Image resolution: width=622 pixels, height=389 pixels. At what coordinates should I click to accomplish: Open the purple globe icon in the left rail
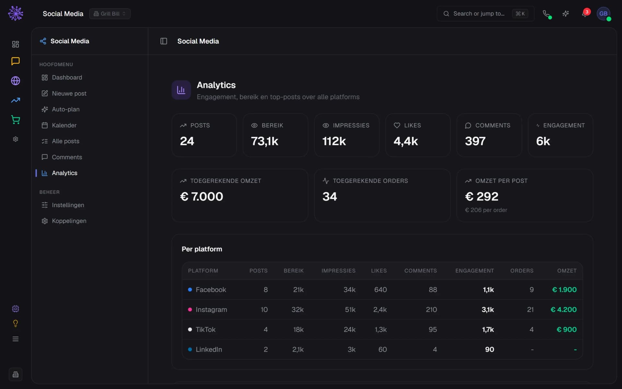[16, 81]
